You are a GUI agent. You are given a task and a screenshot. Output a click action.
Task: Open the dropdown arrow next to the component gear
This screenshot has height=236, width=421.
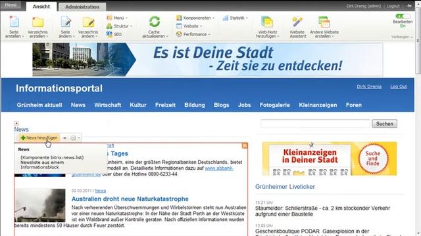pyautogui.click(x=79, y=138)
